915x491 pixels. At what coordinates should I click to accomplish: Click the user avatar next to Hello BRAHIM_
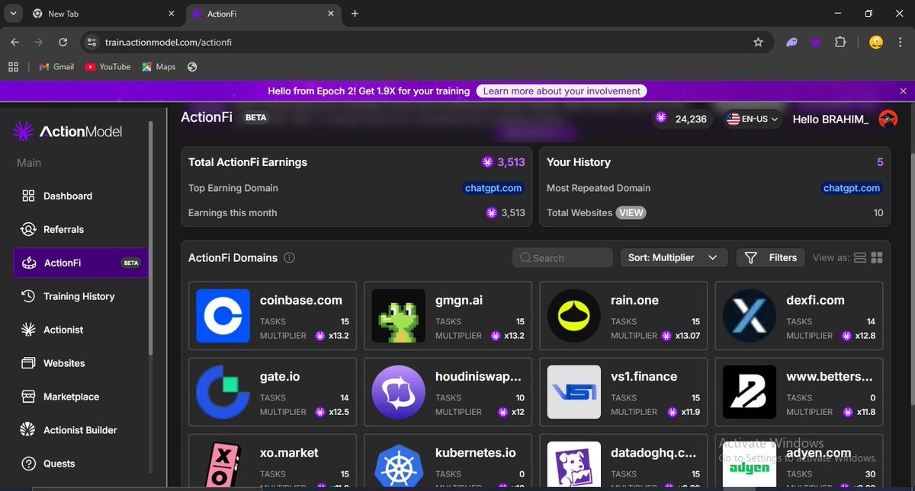tap(888, 119)
